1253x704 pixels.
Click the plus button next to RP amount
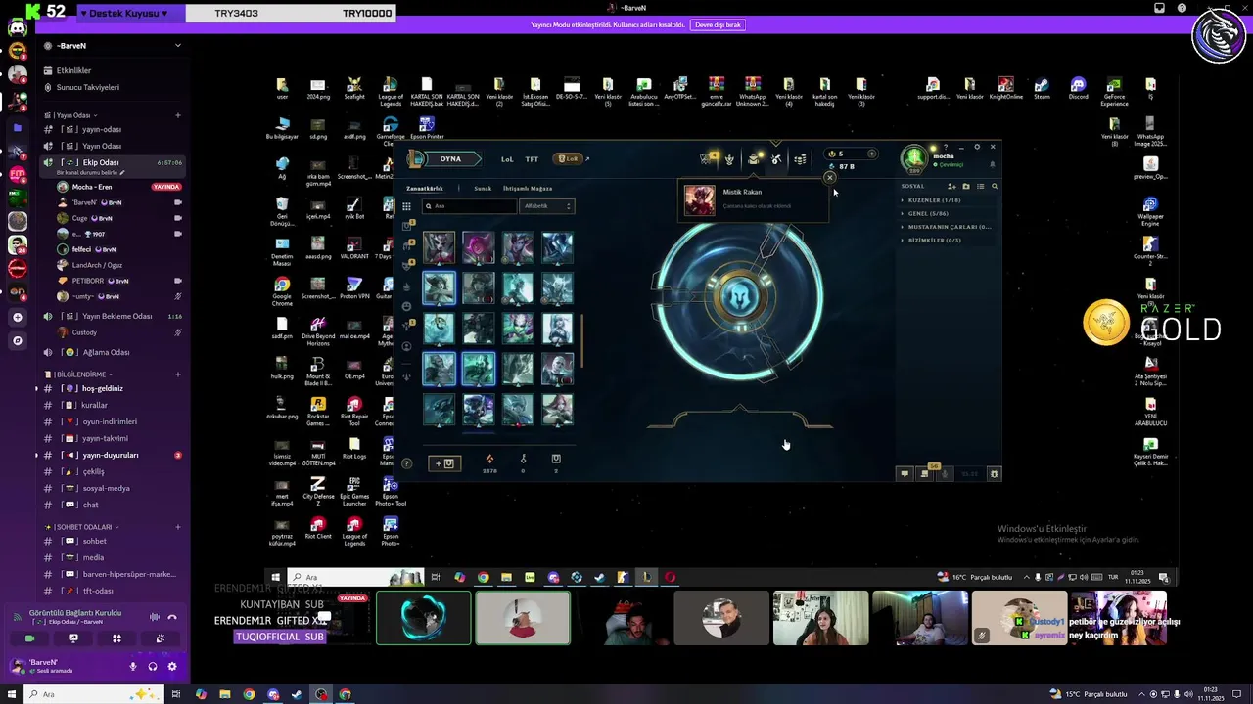(x=872, y=154)
